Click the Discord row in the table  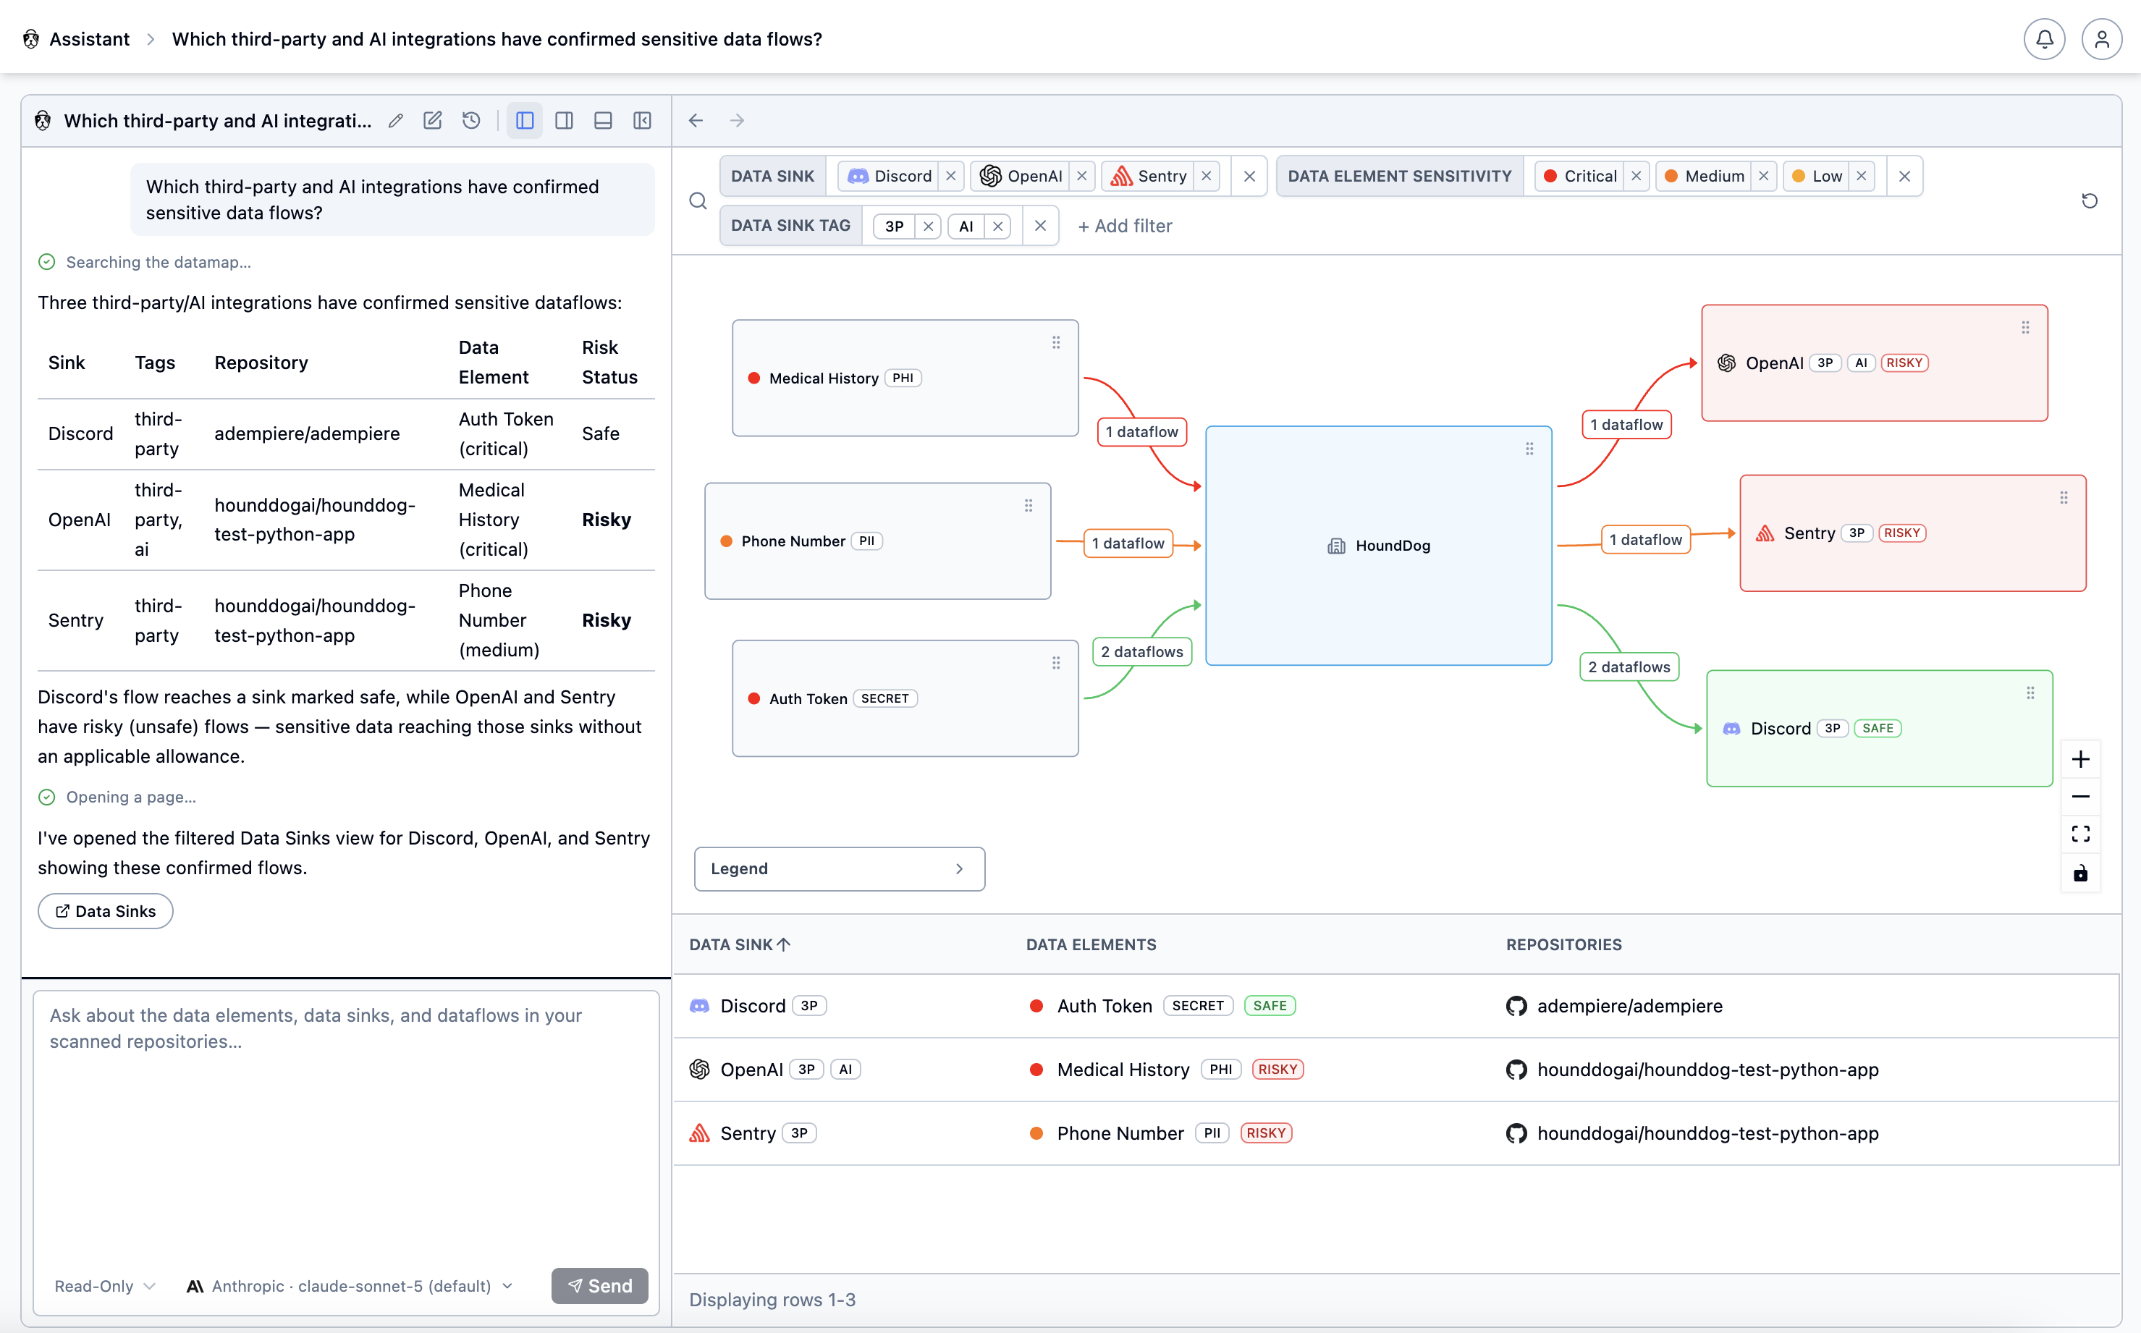[x=1396, y=1006]
